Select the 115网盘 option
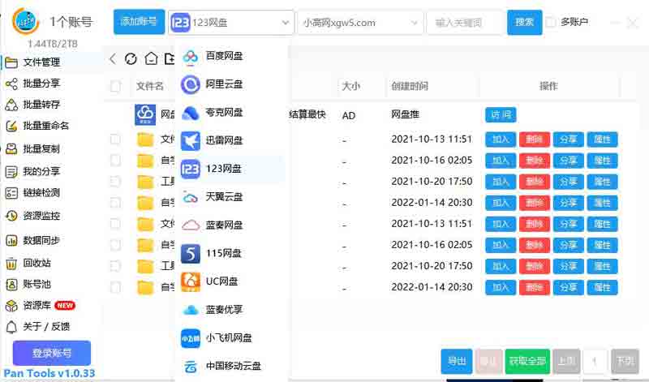The image size is (649, 382). coord(224,253)
